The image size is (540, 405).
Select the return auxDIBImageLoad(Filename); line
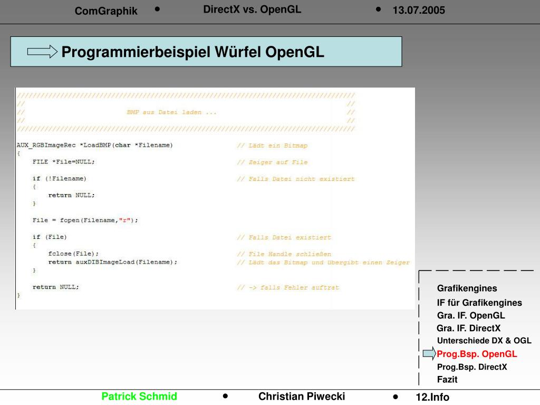pyautogui.click(x=113, y=262)
